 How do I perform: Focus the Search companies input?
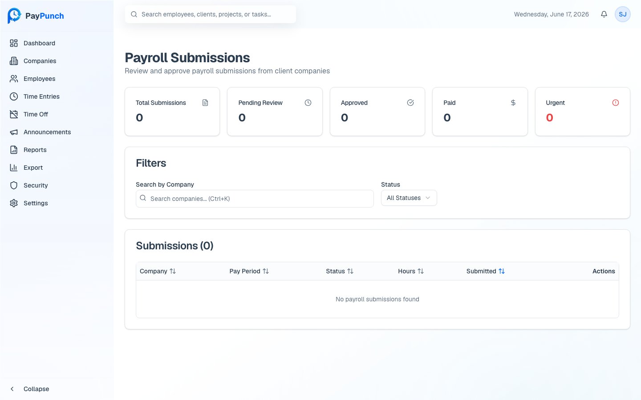[x=255, y=199]
